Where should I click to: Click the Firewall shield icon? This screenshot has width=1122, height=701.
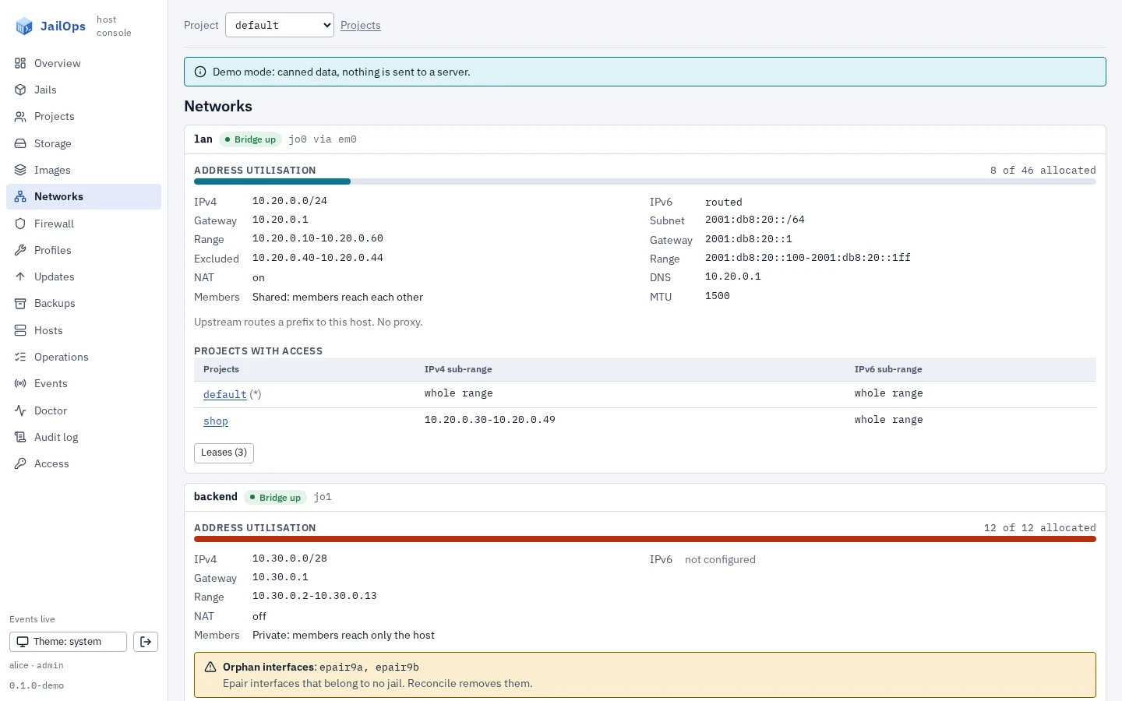click(x=20, y=224)
